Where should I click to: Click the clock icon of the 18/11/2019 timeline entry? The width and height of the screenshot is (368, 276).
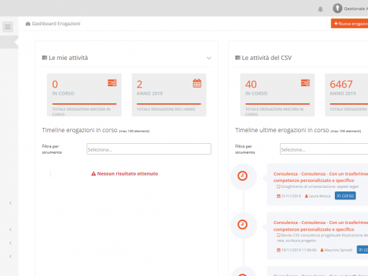tap(242, 225)
